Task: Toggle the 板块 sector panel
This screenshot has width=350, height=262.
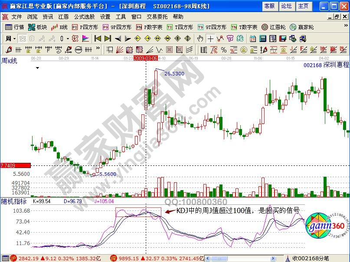Action: (x=37, y=27)
